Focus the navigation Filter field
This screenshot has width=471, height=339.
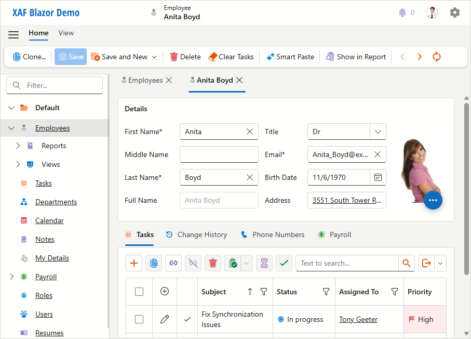[55, 85]
